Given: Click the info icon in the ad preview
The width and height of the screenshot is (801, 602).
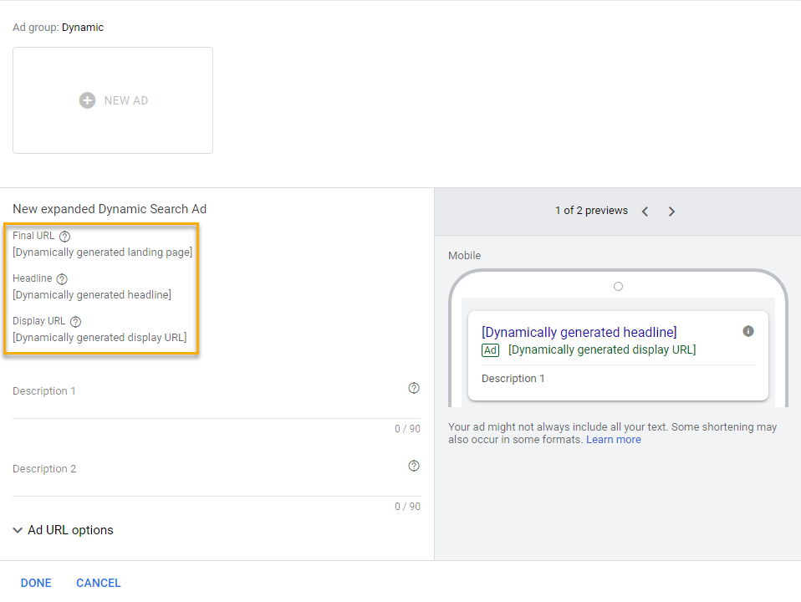Looking at the screenshot, I should click(748, 331).
